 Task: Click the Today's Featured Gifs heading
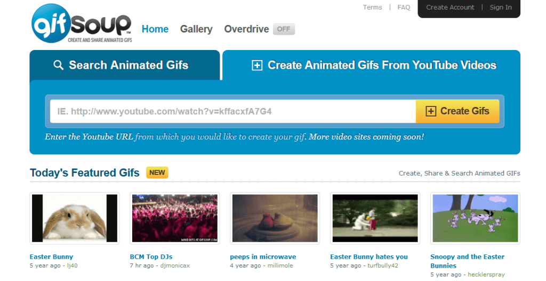[85, 173]
